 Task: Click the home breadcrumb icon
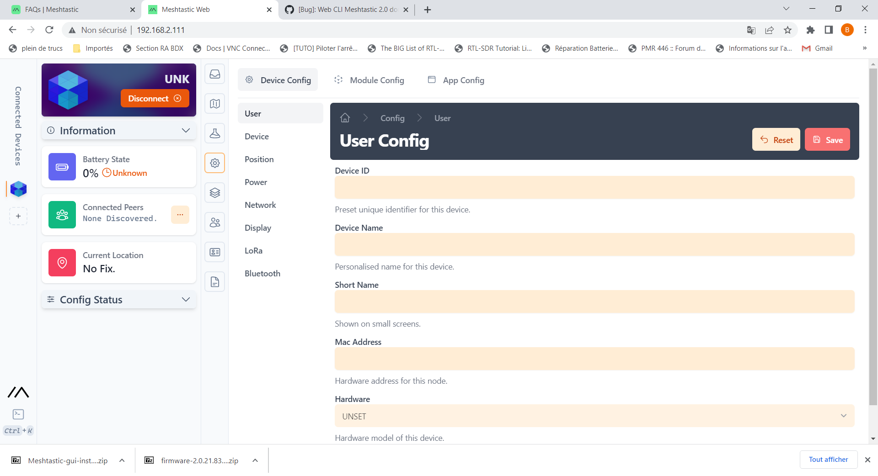[345, 118]
